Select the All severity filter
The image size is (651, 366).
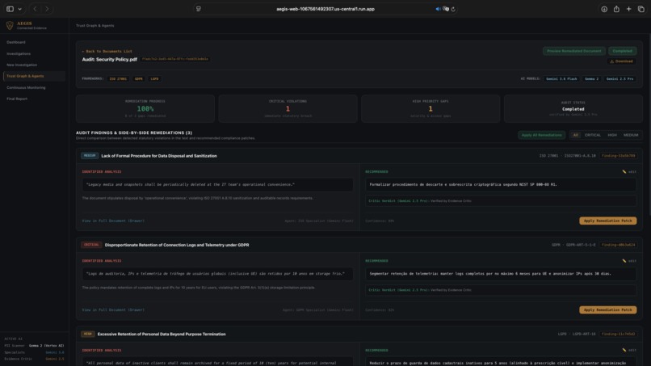[x=575, y=135]
